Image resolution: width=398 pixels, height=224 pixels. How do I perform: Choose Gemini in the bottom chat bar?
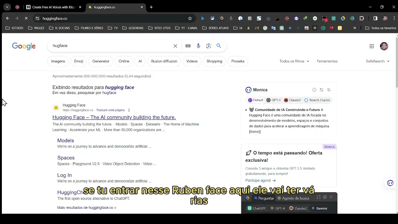pos(319,208)
